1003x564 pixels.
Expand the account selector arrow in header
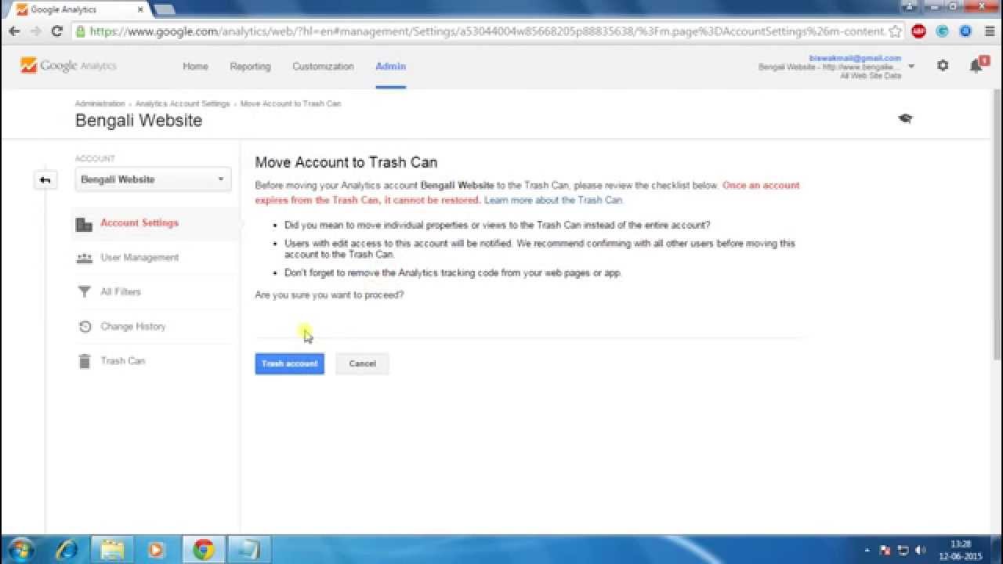tap(911, 67)
